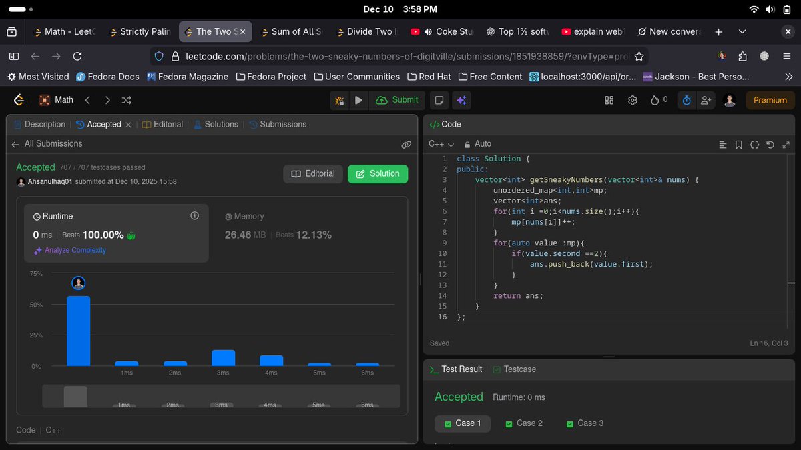Open the LeetCode logo home link
Screen dimensions: 801x450
click(19, 100)
